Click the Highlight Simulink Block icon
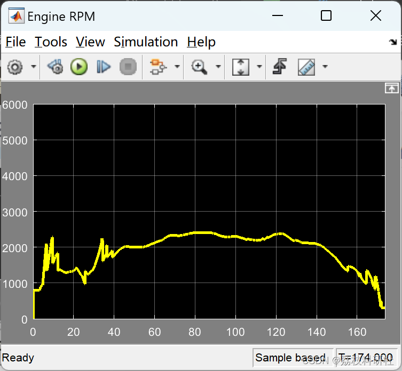402x371 pixels. (x=158, y=67)
